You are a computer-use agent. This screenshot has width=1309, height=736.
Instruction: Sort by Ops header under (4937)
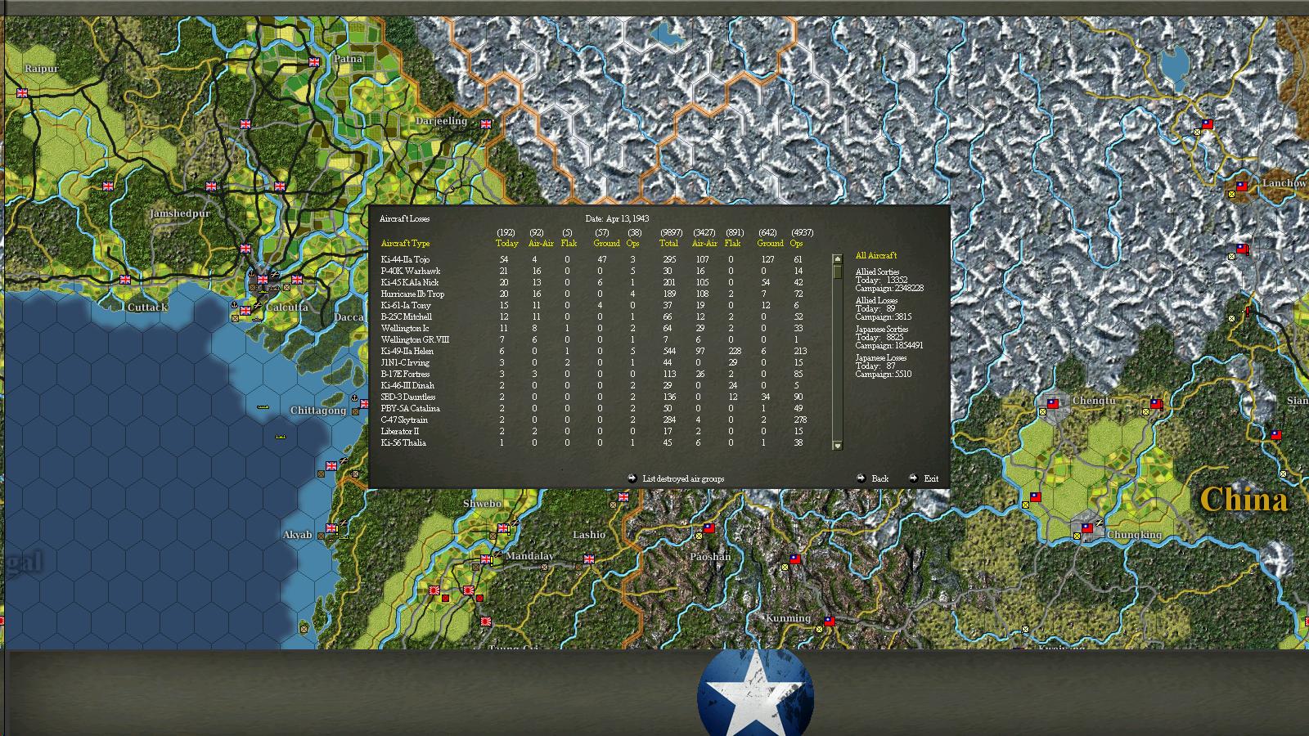click(x=797, y=244)
